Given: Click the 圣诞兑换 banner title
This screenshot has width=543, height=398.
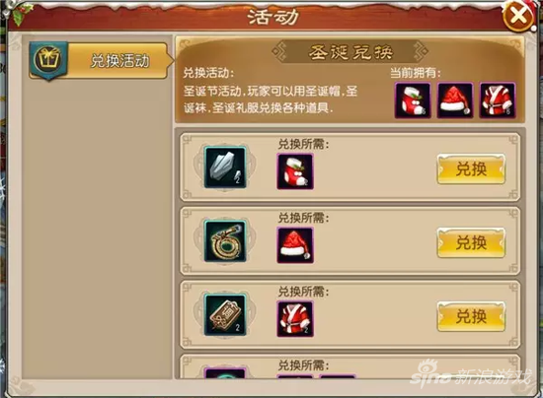Looking at the screenshot, I should (350, 52).
